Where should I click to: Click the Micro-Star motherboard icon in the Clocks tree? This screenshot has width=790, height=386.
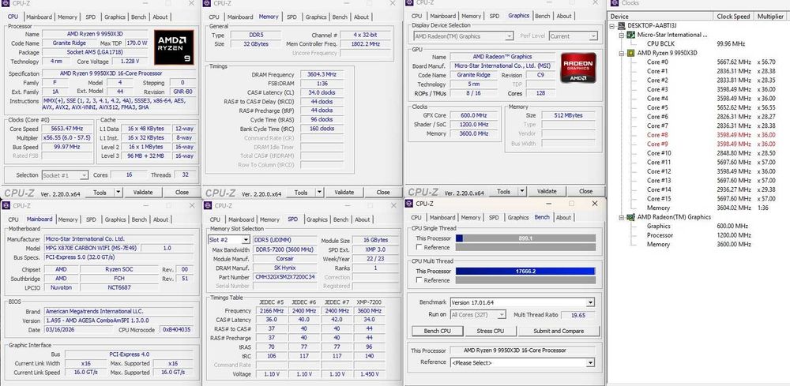[630, 35]
